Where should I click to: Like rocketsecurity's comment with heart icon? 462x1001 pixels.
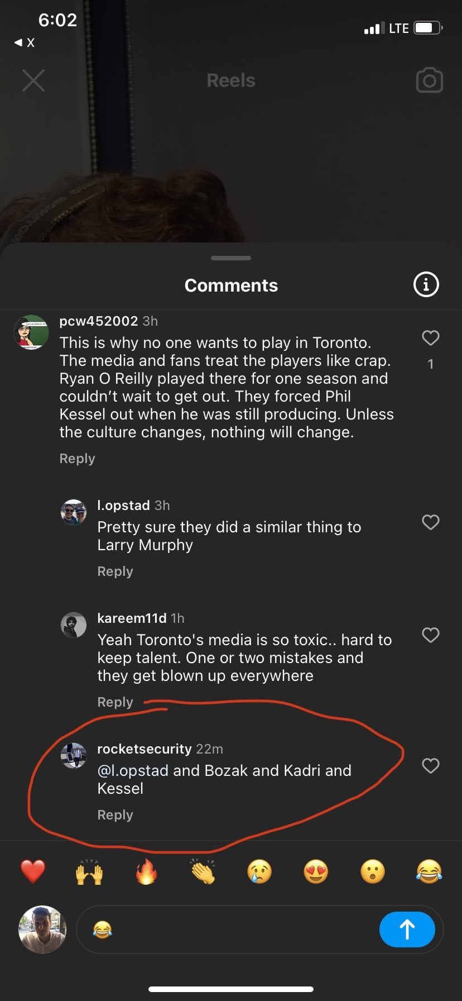430,766
